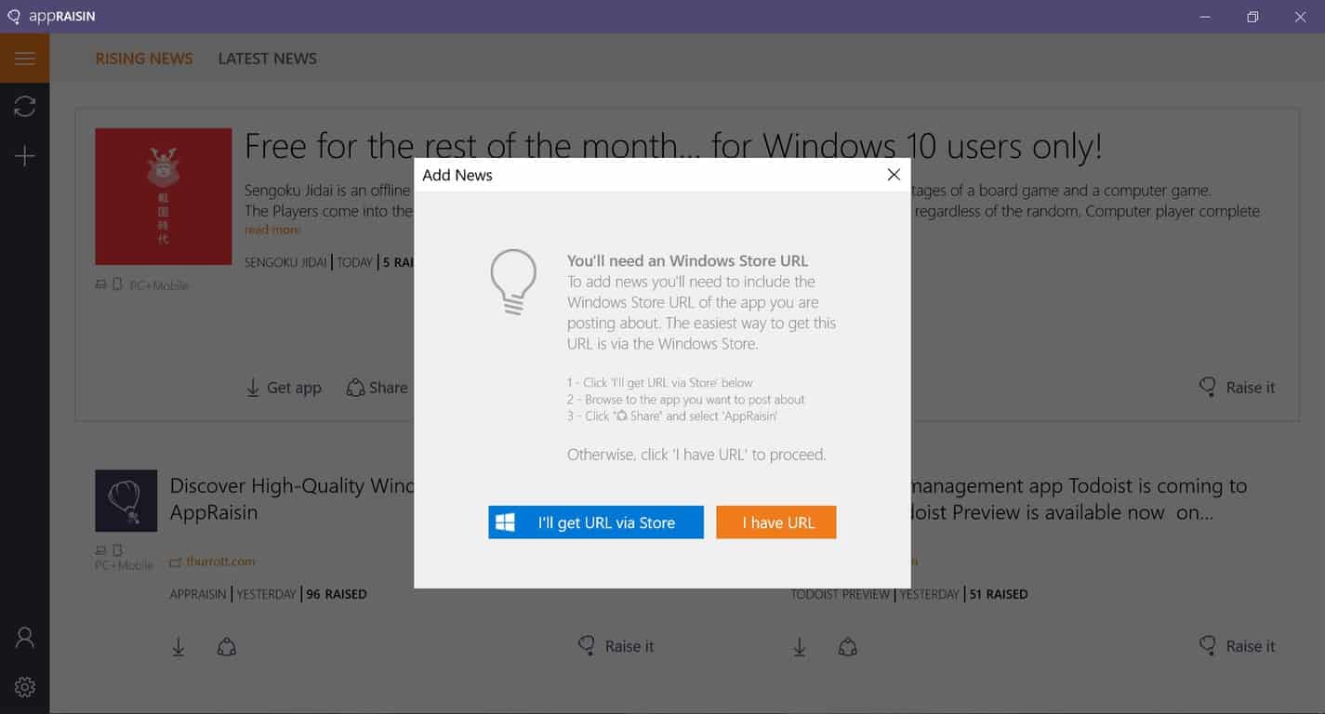Screen dimensions: 1325x714
Task: Close the Add News dialog
Action: [x=894, y=175]
